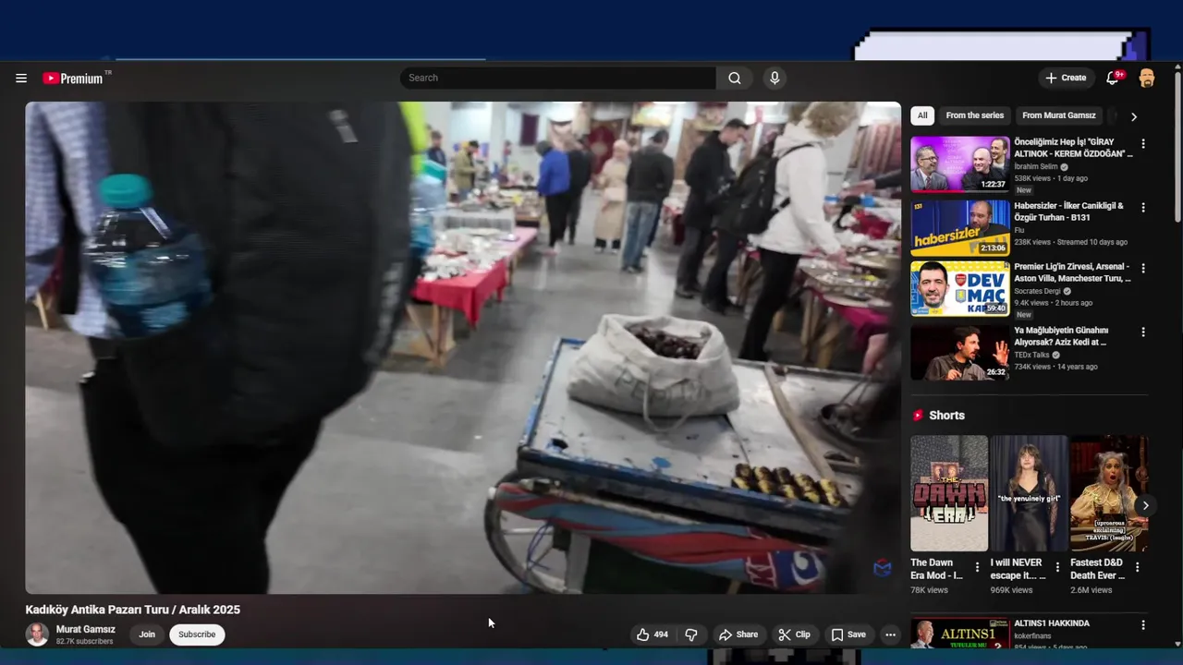Click the Shorts section heading
1183x665 pixels.
[x=946, y=416]
